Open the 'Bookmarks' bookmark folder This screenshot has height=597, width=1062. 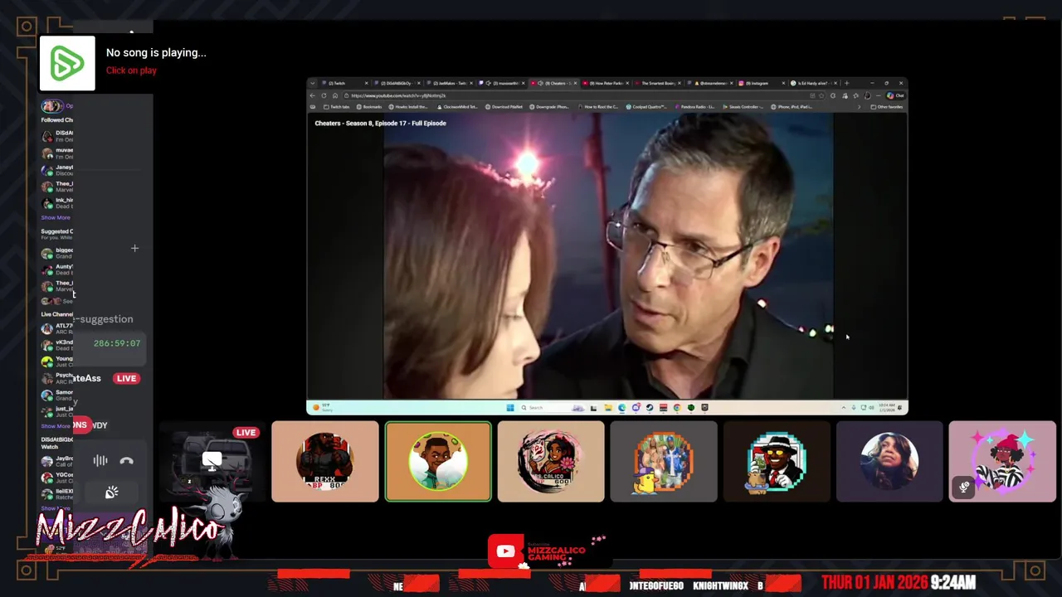coord(368,107)
